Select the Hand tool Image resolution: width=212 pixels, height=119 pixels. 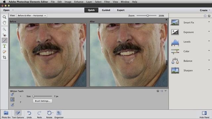click(x=4, y=22)
